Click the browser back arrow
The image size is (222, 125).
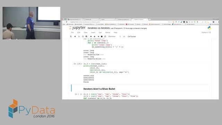(64, 22)
